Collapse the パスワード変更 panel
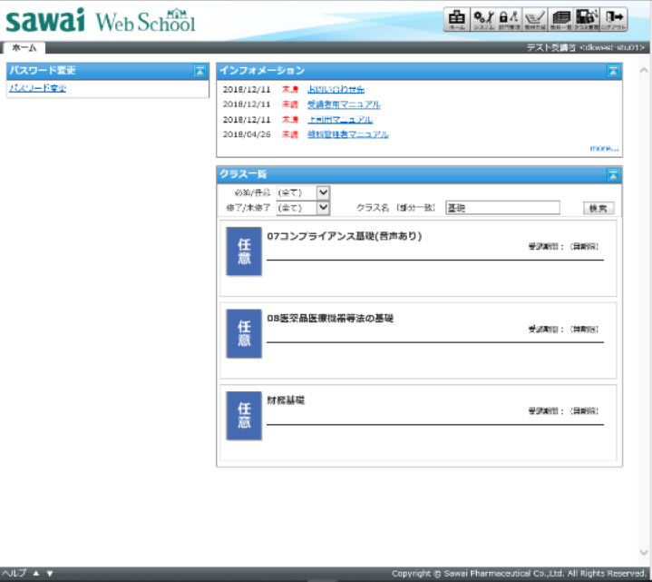 199,71
